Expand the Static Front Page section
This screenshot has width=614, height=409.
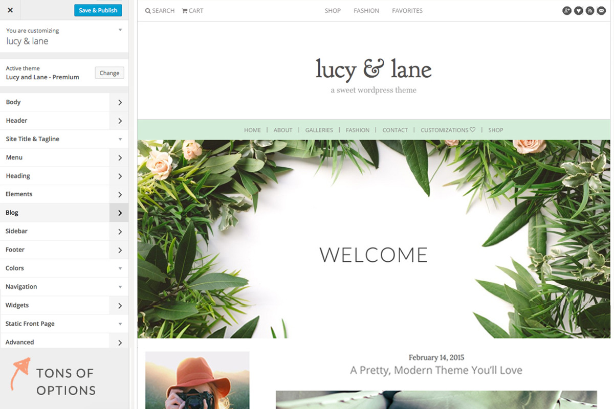tap(64, 324)
